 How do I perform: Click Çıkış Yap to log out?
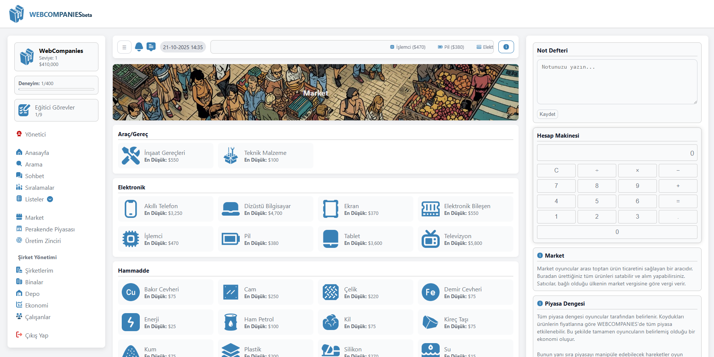tap(36, 335)
